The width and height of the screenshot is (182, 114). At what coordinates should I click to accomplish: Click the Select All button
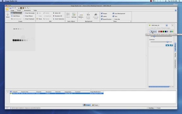pos(57,13)
